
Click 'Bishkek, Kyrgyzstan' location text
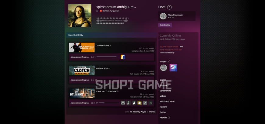(x=111, y=11)
